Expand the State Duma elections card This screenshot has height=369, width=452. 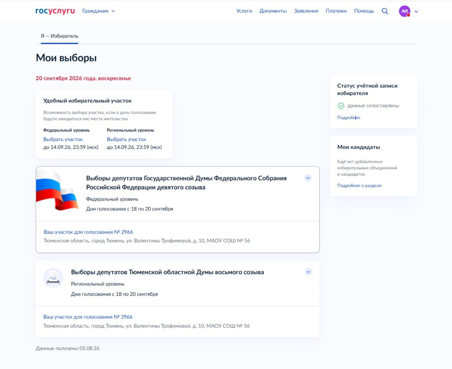click(x=308, y=178)
